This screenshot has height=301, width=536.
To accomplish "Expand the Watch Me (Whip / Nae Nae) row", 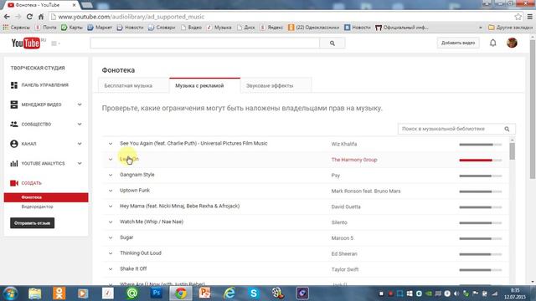I will 111,222.
